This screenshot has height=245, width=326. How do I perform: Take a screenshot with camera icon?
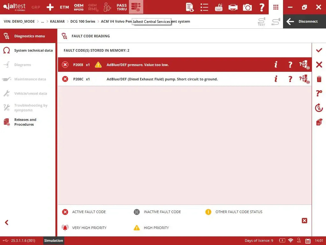(x=247, y=7)
